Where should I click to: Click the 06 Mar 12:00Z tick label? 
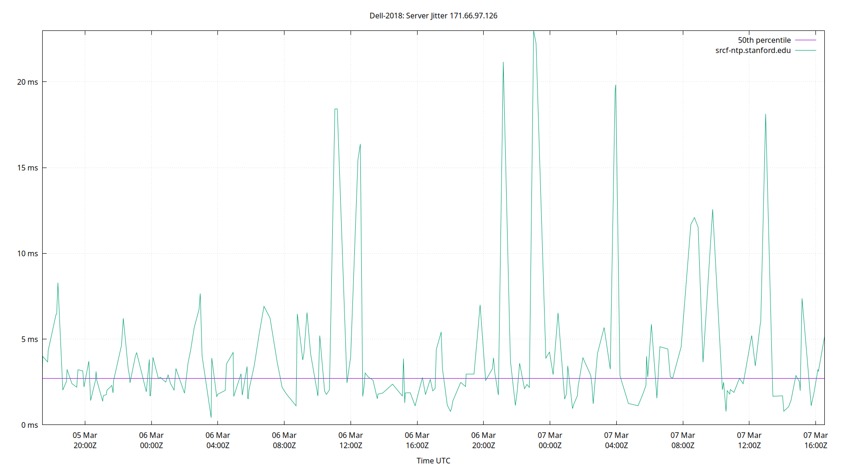(x=350, y=440)
